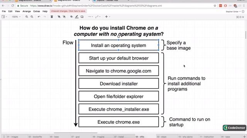Click the vertical canvas scrollbar
Image resolution: width=247 pixels, height=138 pixels.
pyautogui.click(x=245, y=35)
